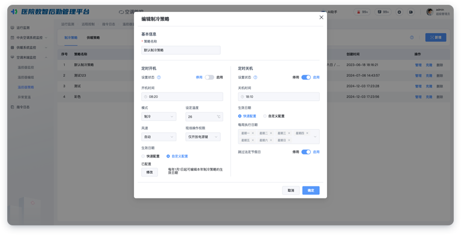Open 温控器监控 in sidebar

(x=26, y=67)
